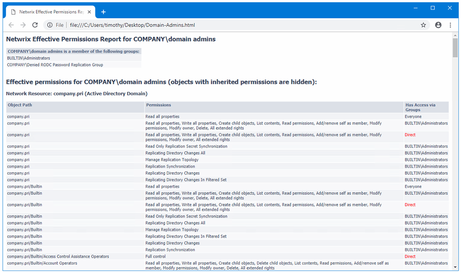Screen dimensions: 461x272
Task: Click the BUILTIN\Administrators group entry
Action: pos(426,123)
